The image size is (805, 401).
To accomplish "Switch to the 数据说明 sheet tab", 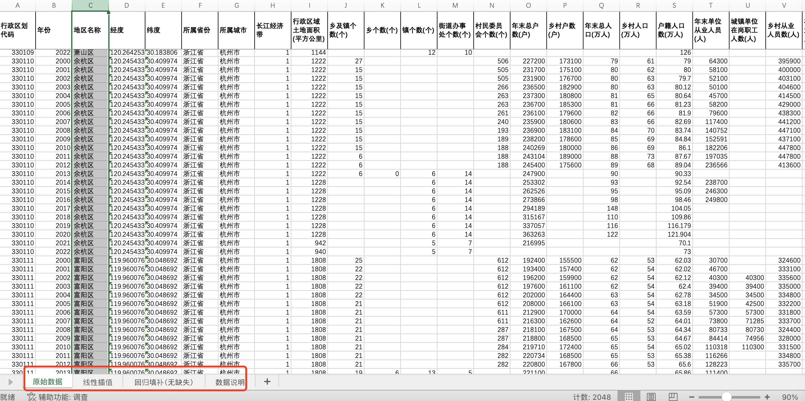I will coord(230,382).
